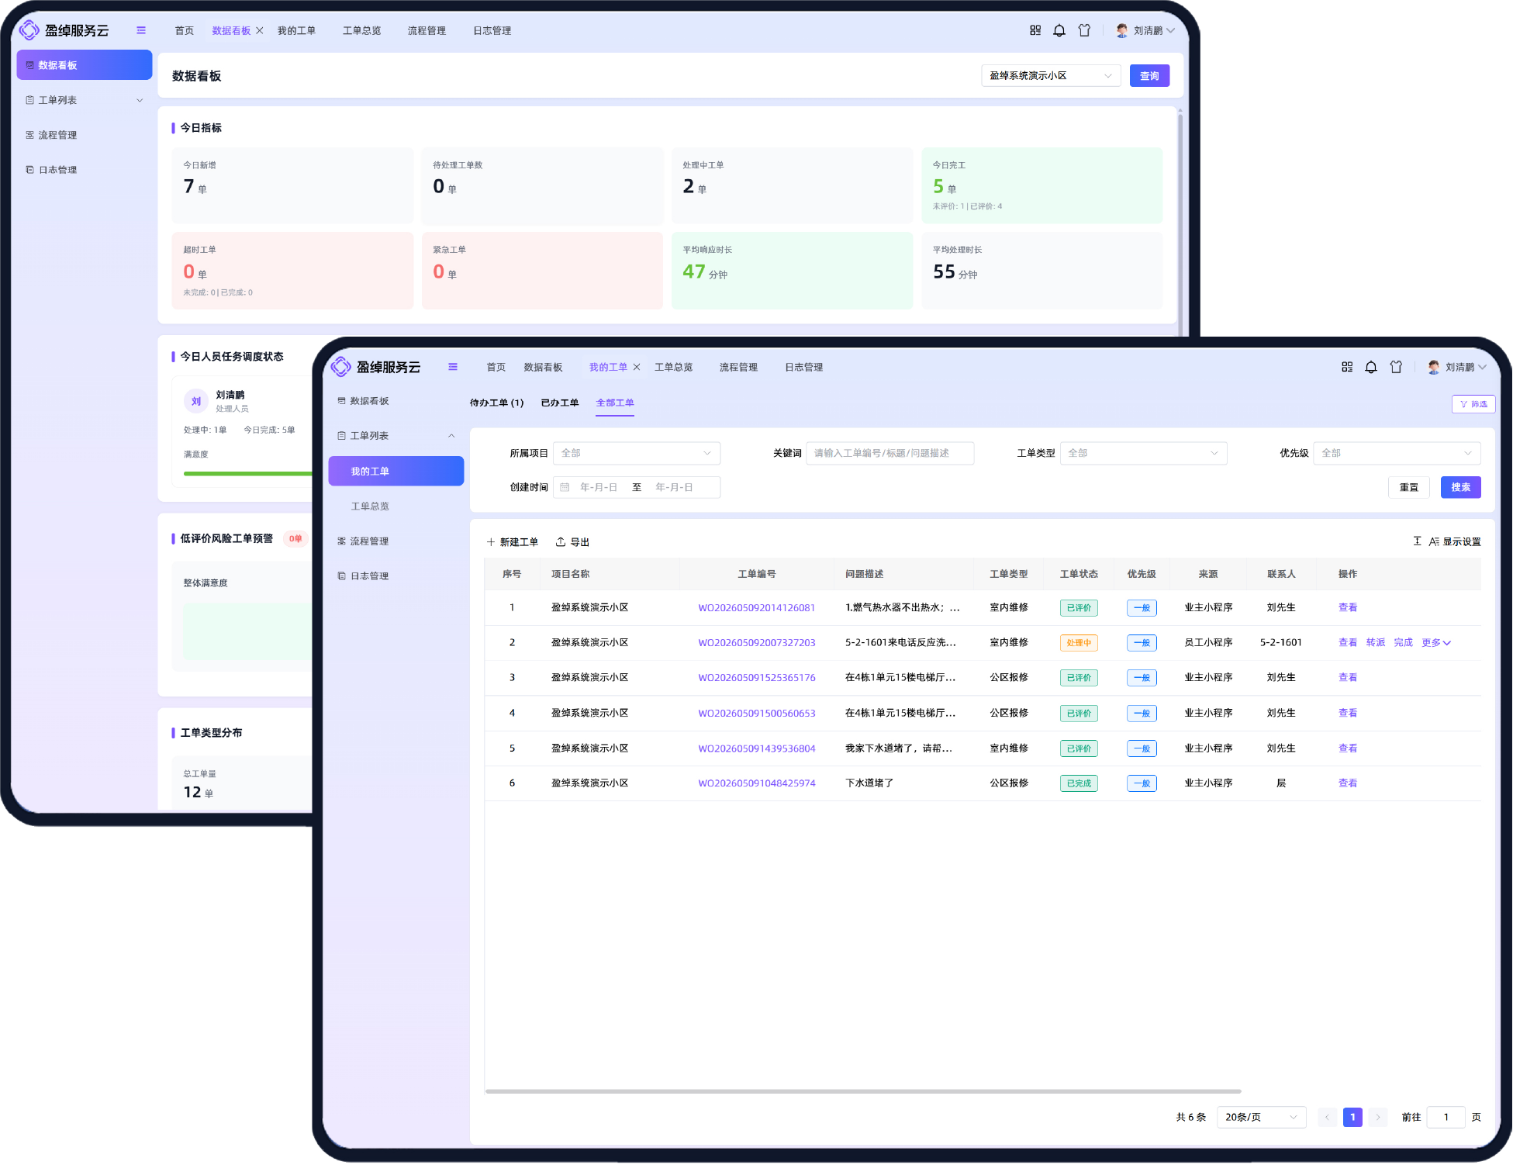1513x1165 pixels.
Task: Switch to the 待办工单 (1) tab
Action: 496,403
